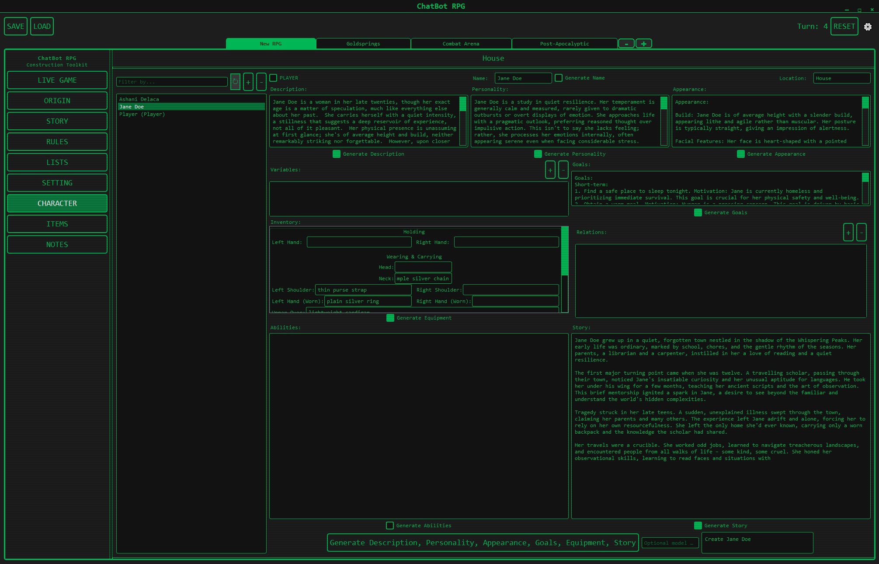Add a relation with the plus button
Screen dimensions: 879x564
tap(848, 233)
